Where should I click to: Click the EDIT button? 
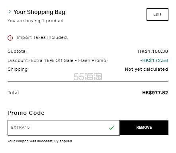click(x=157, y=14)
